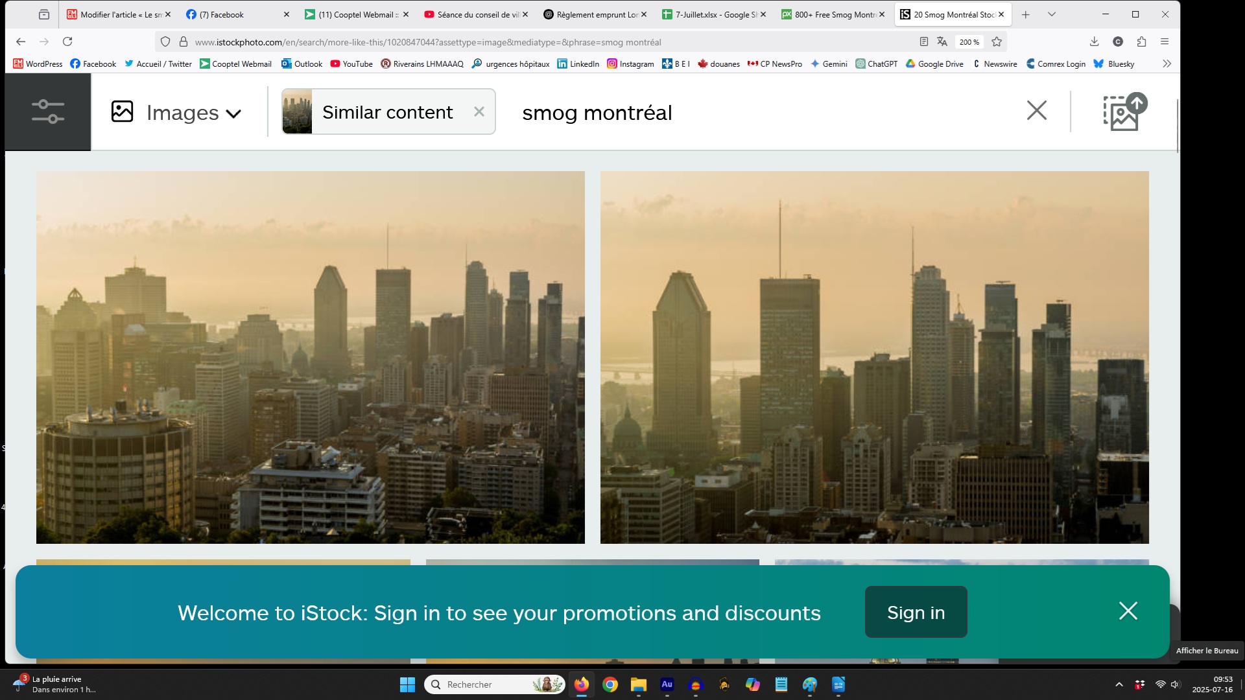Switch to the 800+ Free Smog Montréal tab

pyautogui.click(x=832, y=14)
